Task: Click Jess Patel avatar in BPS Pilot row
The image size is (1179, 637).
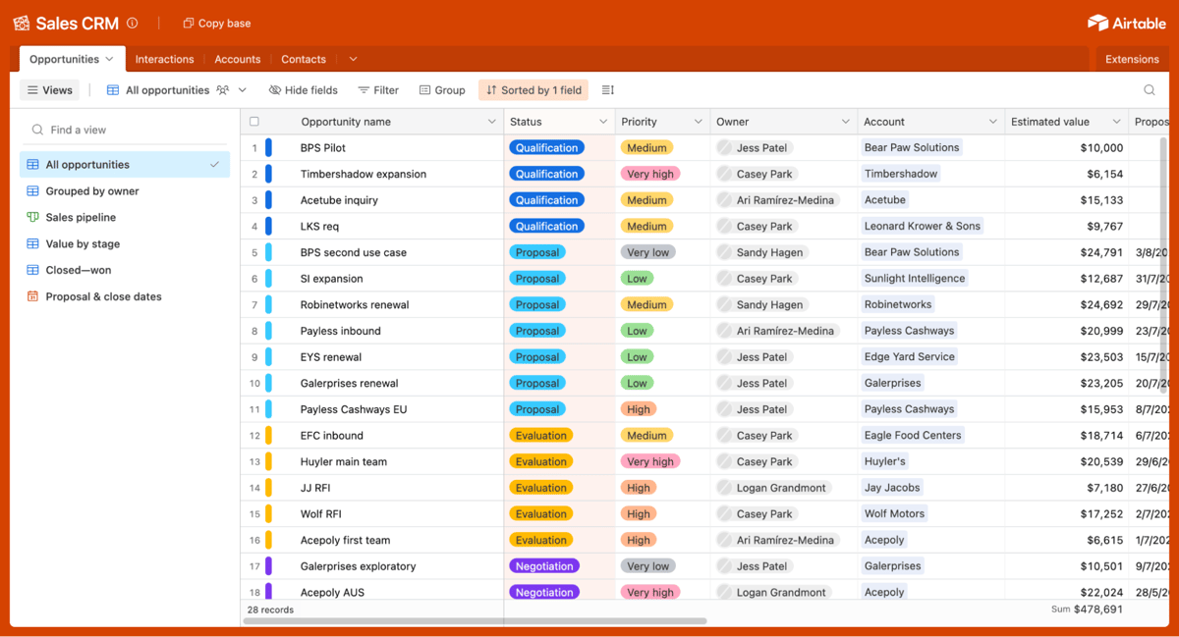Action: (x=725, y=148)
